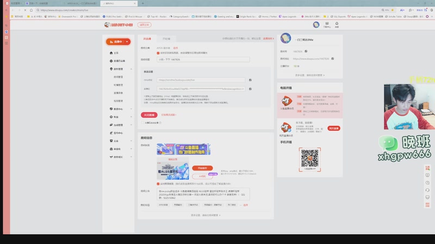Open 收益 in the left sidebar
435x244 pixels.
(114, 117)
